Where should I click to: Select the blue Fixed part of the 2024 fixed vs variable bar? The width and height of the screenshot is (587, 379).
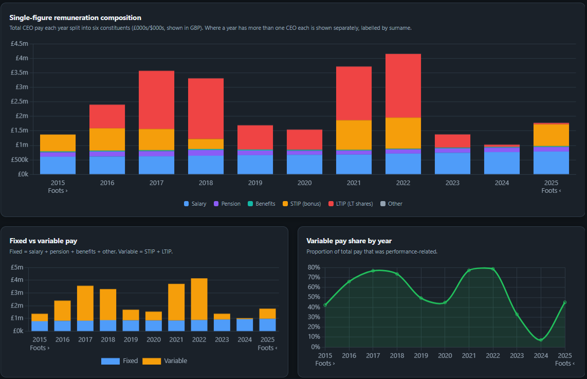click(x=245, y=325)
